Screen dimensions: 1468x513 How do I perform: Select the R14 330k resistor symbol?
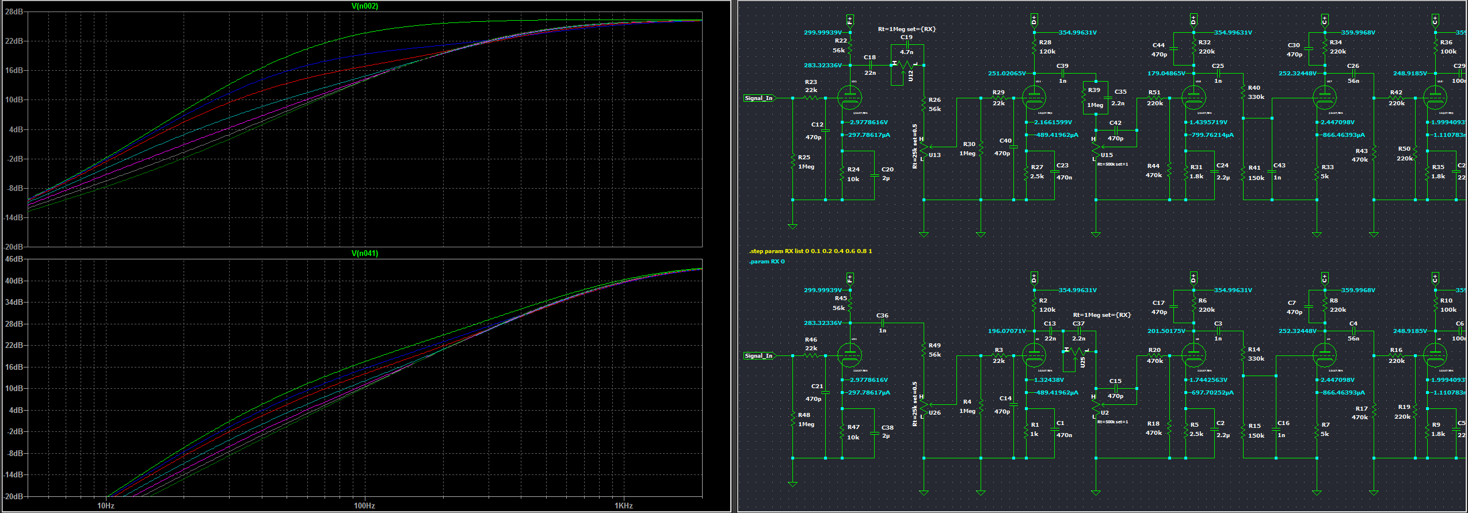coord(1244,354)
